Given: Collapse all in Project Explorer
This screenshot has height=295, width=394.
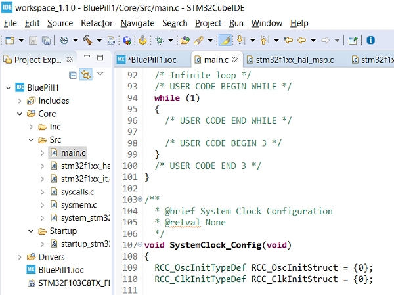Looking at the screenshot, I should coord(73,74).
